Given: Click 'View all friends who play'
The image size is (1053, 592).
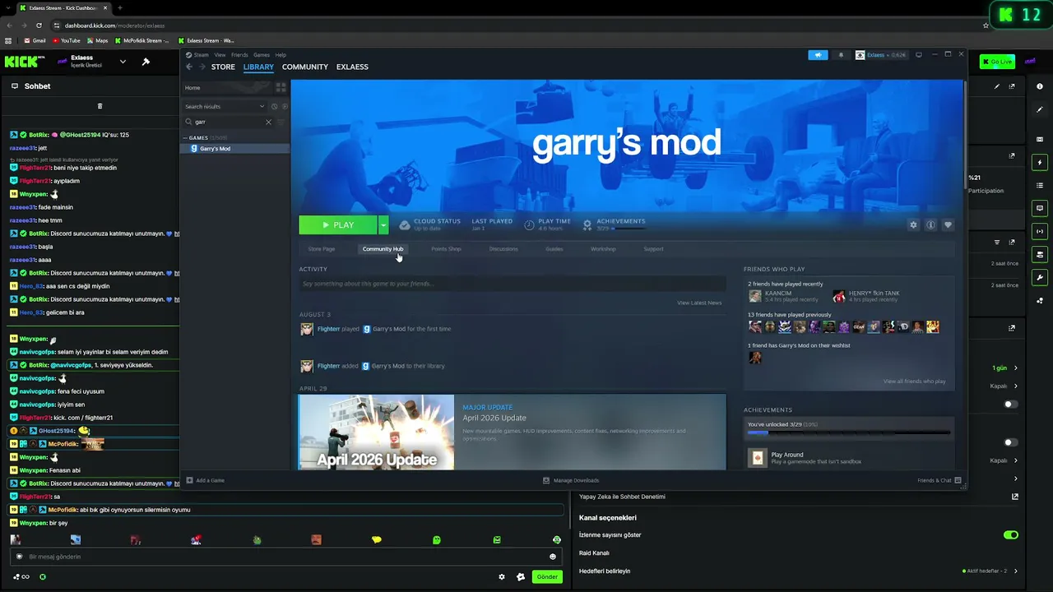Looking at the screenshot, I should [914, 382].
